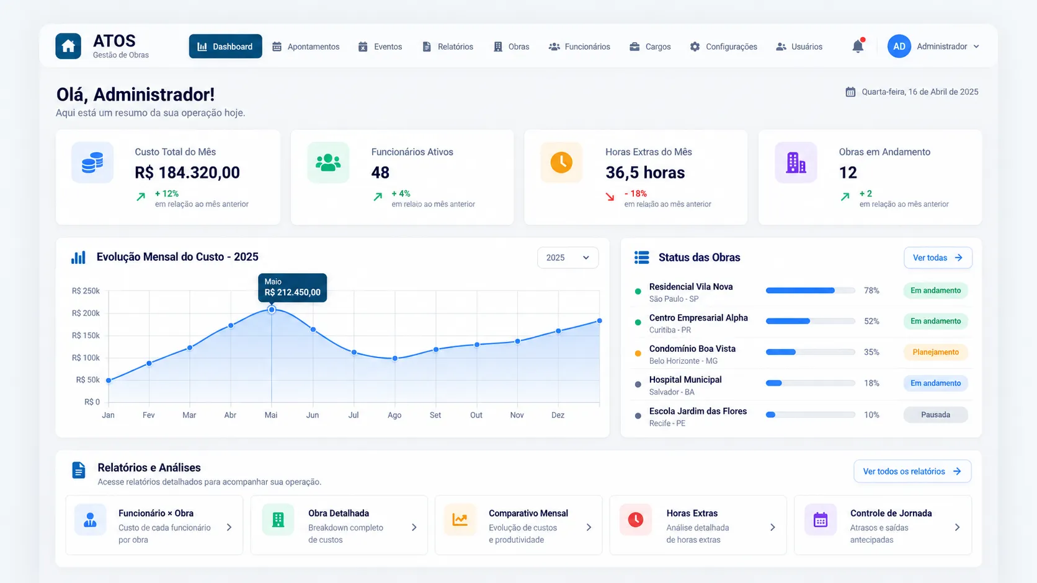Select the Dashboard tab
The image size is (1037, 583).
point(225,46)
